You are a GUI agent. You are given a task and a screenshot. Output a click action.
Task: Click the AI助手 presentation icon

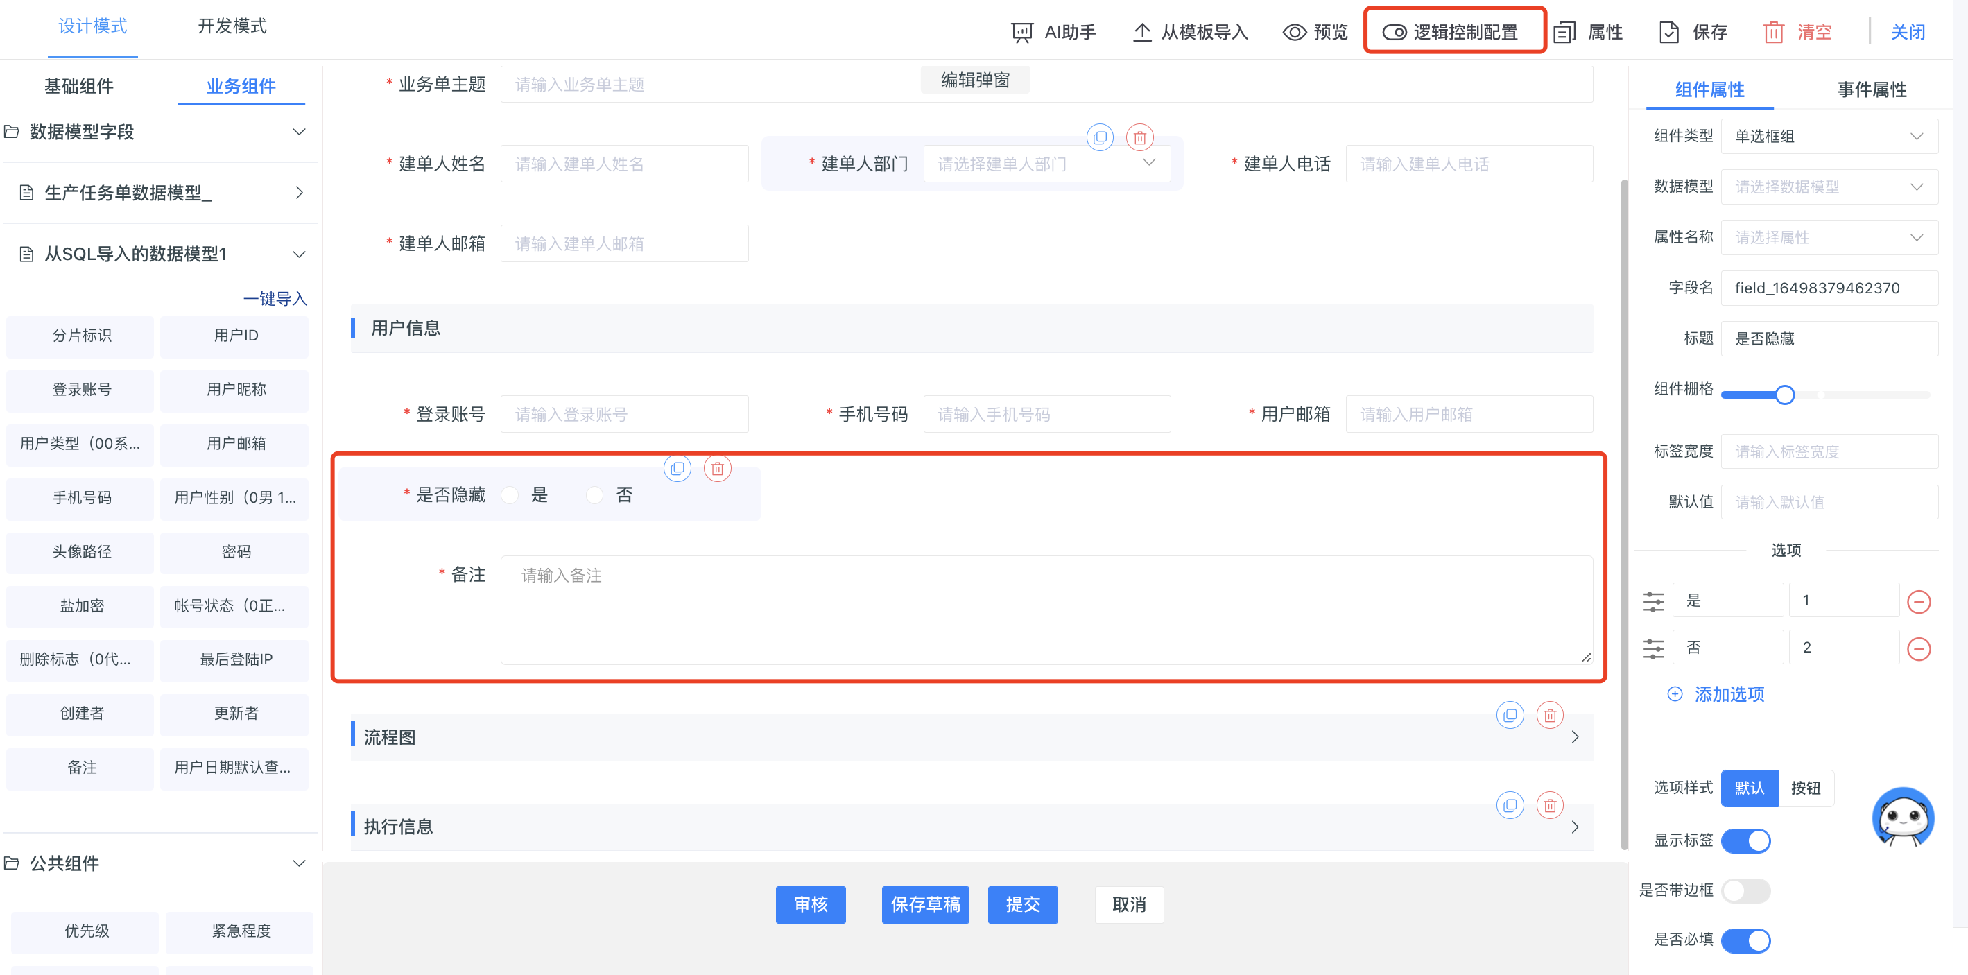pyautogui.click(x=1021, y=32)
